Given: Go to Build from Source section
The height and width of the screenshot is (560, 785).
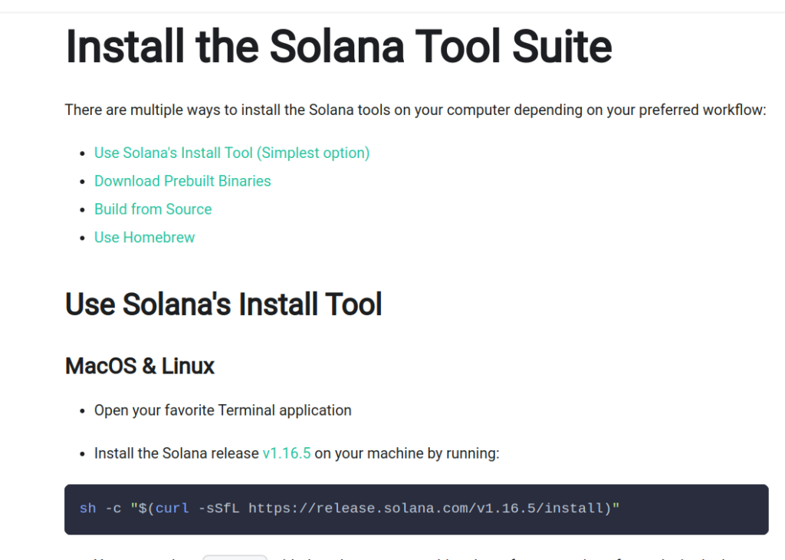Looking at the screenshot, I should click(x=153, y=209).
